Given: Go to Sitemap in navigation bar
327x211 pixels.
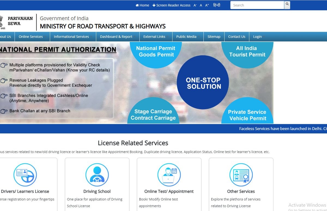Looking at the screenshot, I should (x=214, y=37).
